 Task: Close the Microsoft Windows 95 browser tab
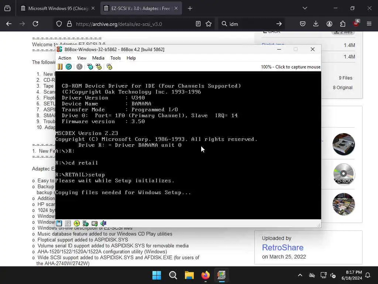[x=93, y=9]
